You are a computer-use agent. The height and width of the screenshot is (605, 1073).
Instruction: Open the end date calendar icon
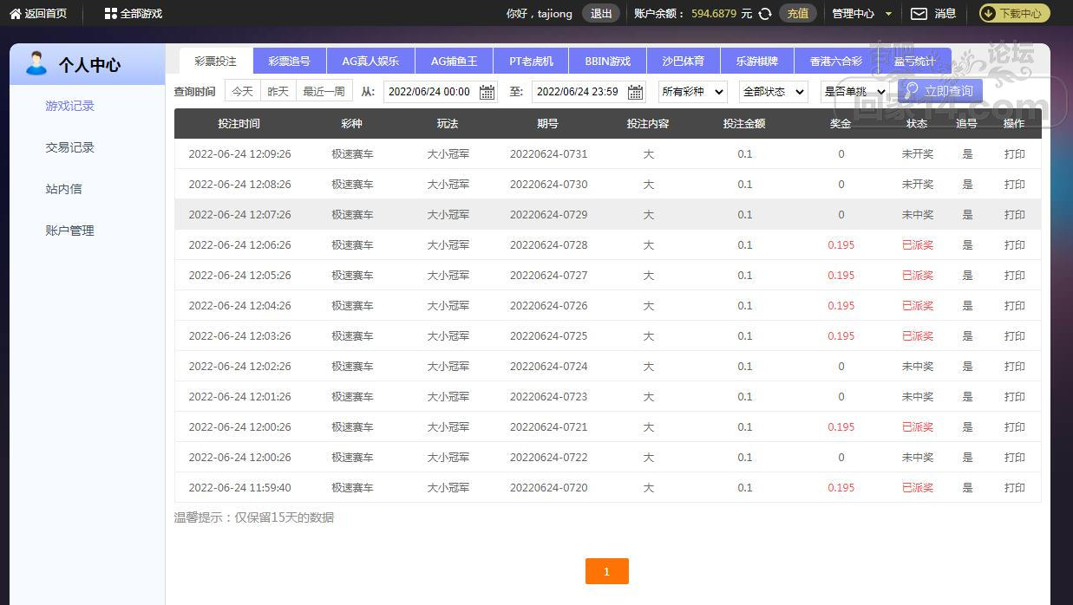(x=635, y=92)
